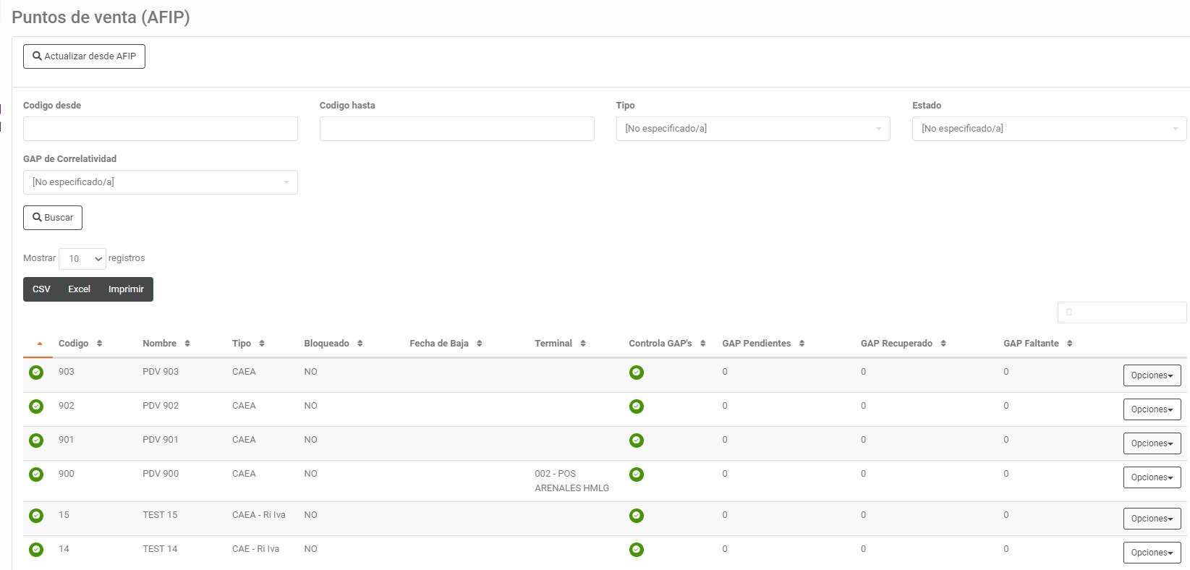Export table using Excel button

point(79,289)
